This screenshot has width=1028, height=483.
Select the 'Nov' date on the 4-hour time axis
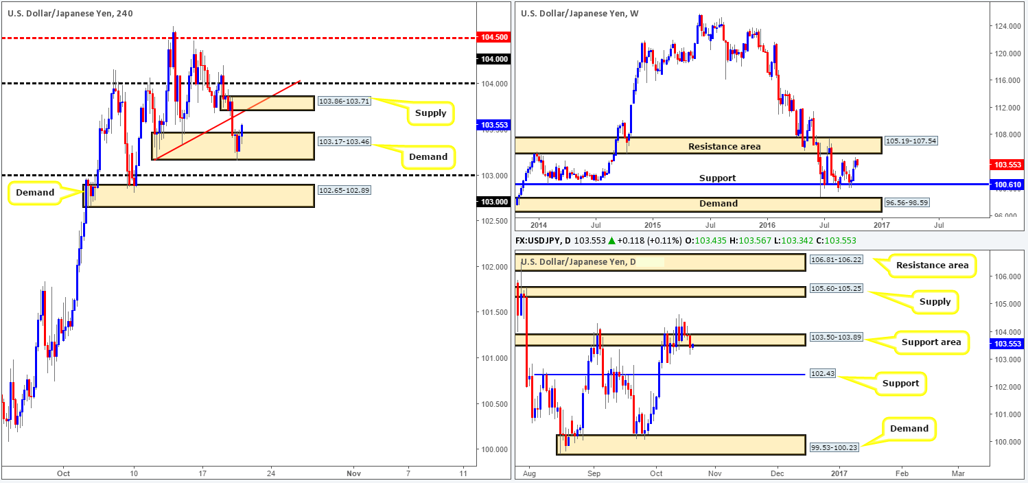353,473
